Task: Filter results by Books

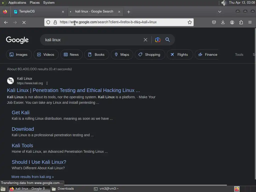Action: click(97, 54)
